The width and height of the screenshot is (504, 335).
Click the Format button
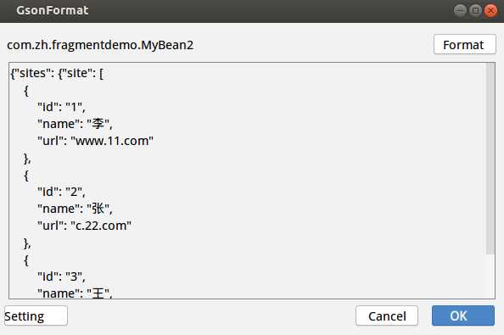point(464,45)
